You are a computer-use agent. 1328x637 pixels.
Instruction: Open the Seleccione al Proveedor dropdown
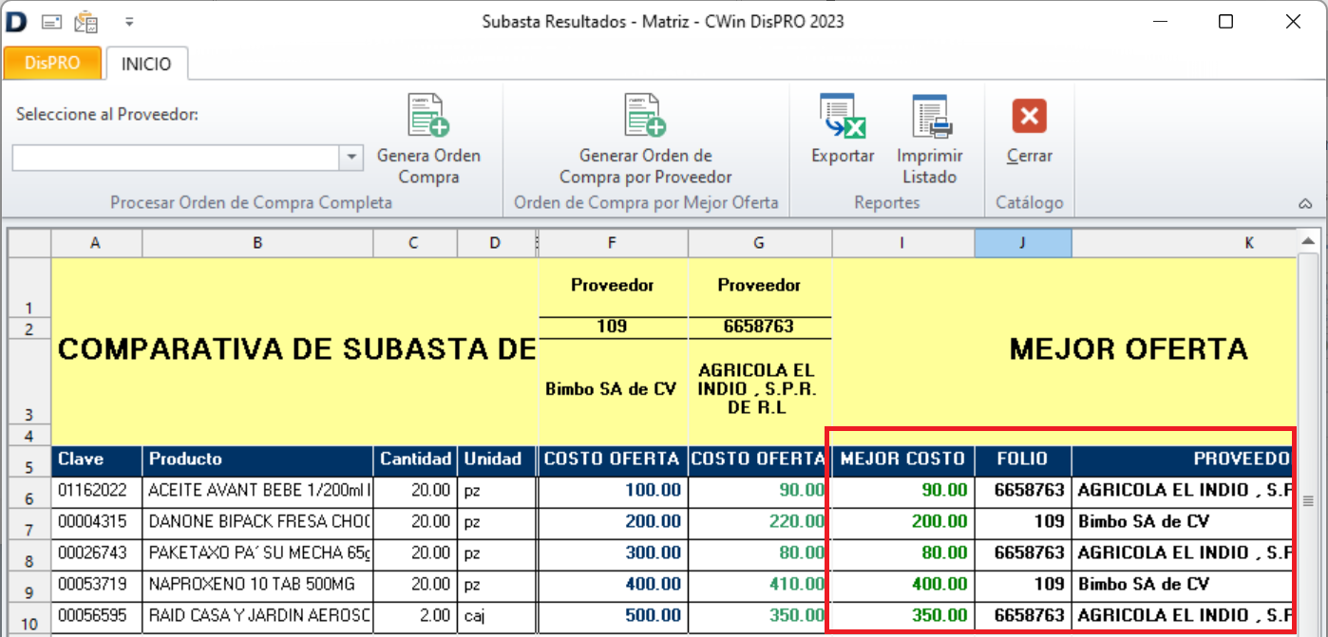(x=351, y=158)
